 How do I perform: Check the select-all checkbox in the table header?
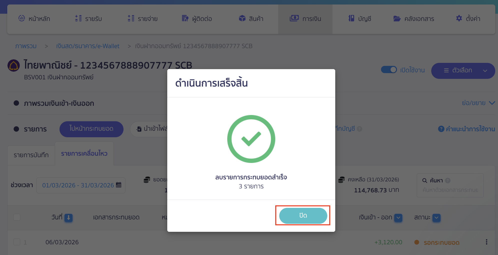click(17, 217)
